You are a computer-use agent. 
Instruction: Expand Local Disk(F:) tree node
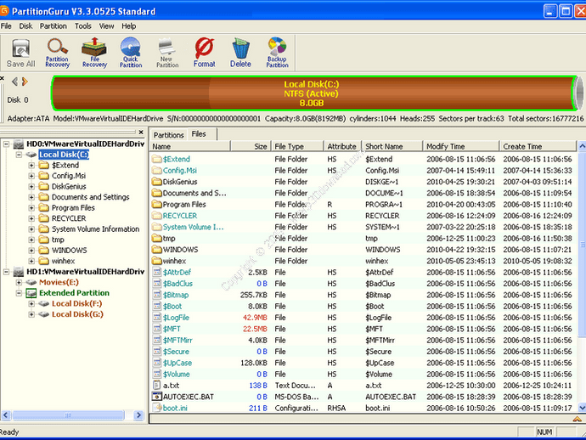pos(31,303)
